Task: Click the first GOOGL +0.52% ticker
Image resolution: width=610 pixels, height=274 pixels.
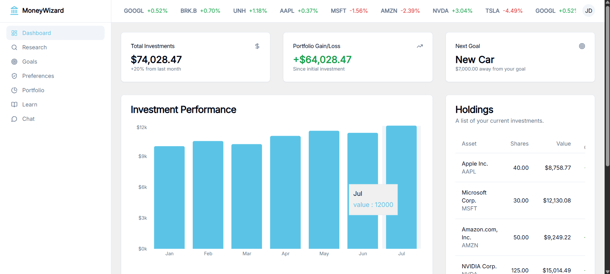Action: 146,11
